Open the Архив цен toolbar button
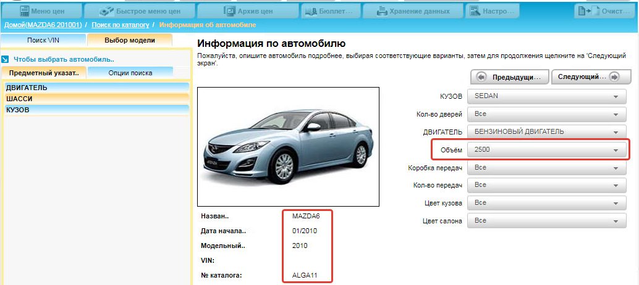This screenshot has height=285, width=639. pos(248,11)
